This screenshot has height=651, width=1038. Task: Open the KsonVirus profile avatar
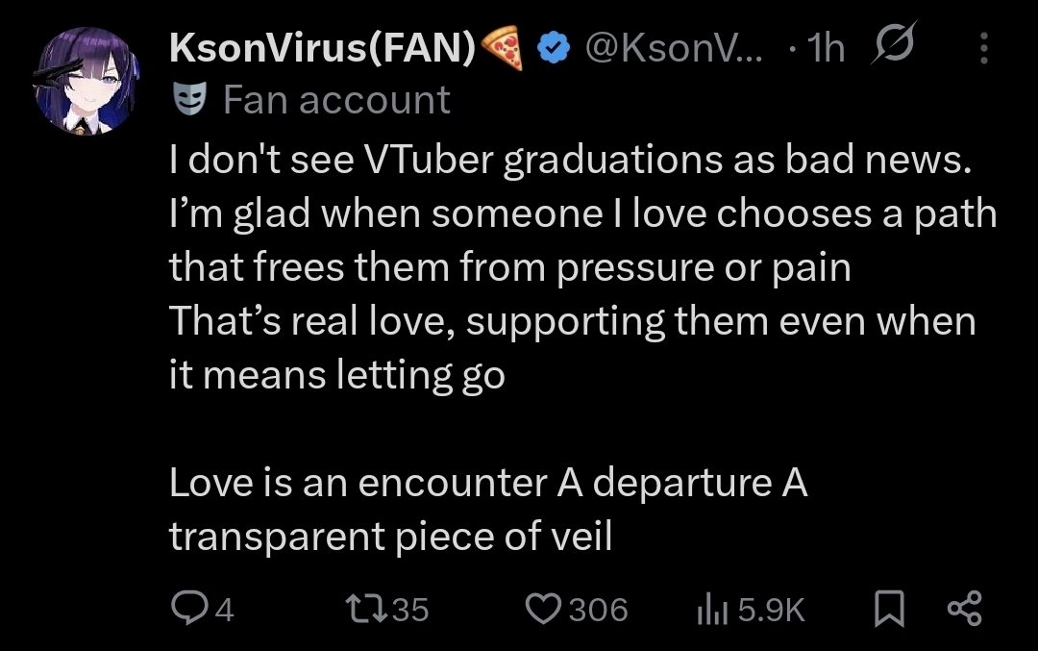point(86,81)
